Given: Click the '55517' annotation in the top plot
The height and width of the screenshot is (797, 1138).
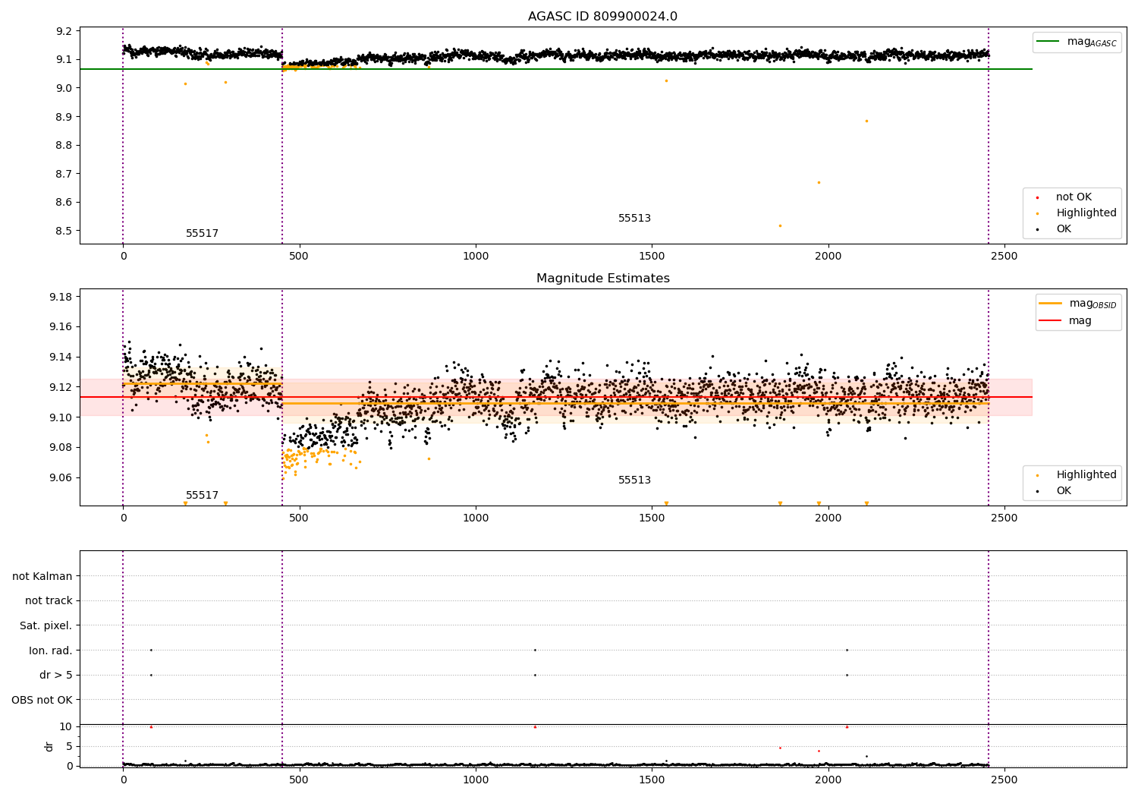Looking at the screenshot, I should tap(202, 234).
